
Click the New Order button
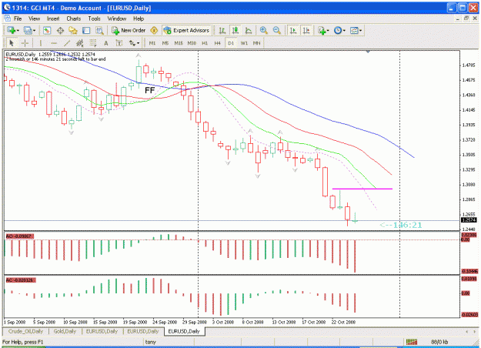pyautogui.click(x=129, y=30)
